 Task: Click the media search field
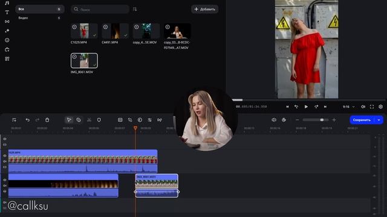pyautogui.click(x=100, y=10)
